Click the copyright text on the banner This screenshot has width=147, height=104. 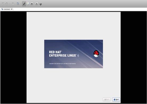[x=62, y=64]
